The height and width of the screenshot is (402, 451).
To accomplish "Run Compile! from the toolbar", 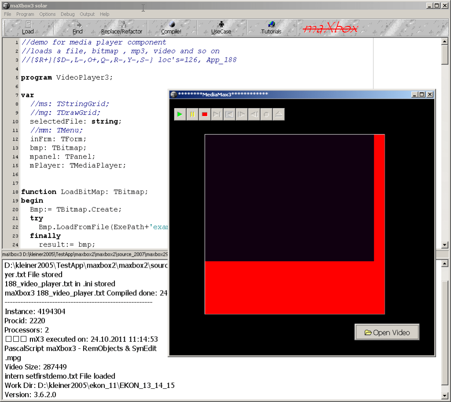I will coord(171,28).
